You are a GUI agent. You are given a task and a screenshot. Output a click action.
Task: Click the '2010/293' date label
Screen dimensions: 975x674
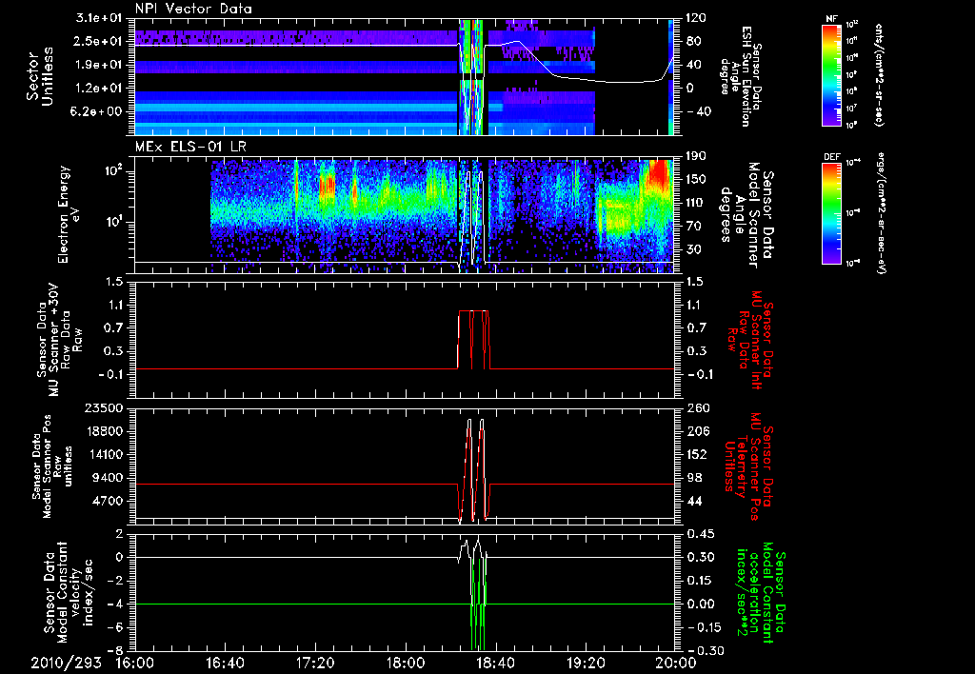(67, 663)
